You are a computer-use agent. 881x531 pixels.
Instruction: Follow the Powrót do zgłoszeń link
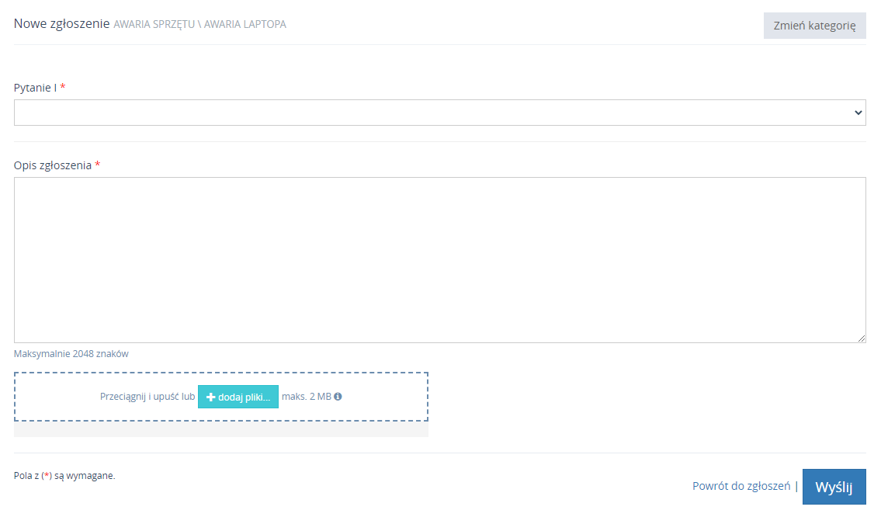point(741,486)
